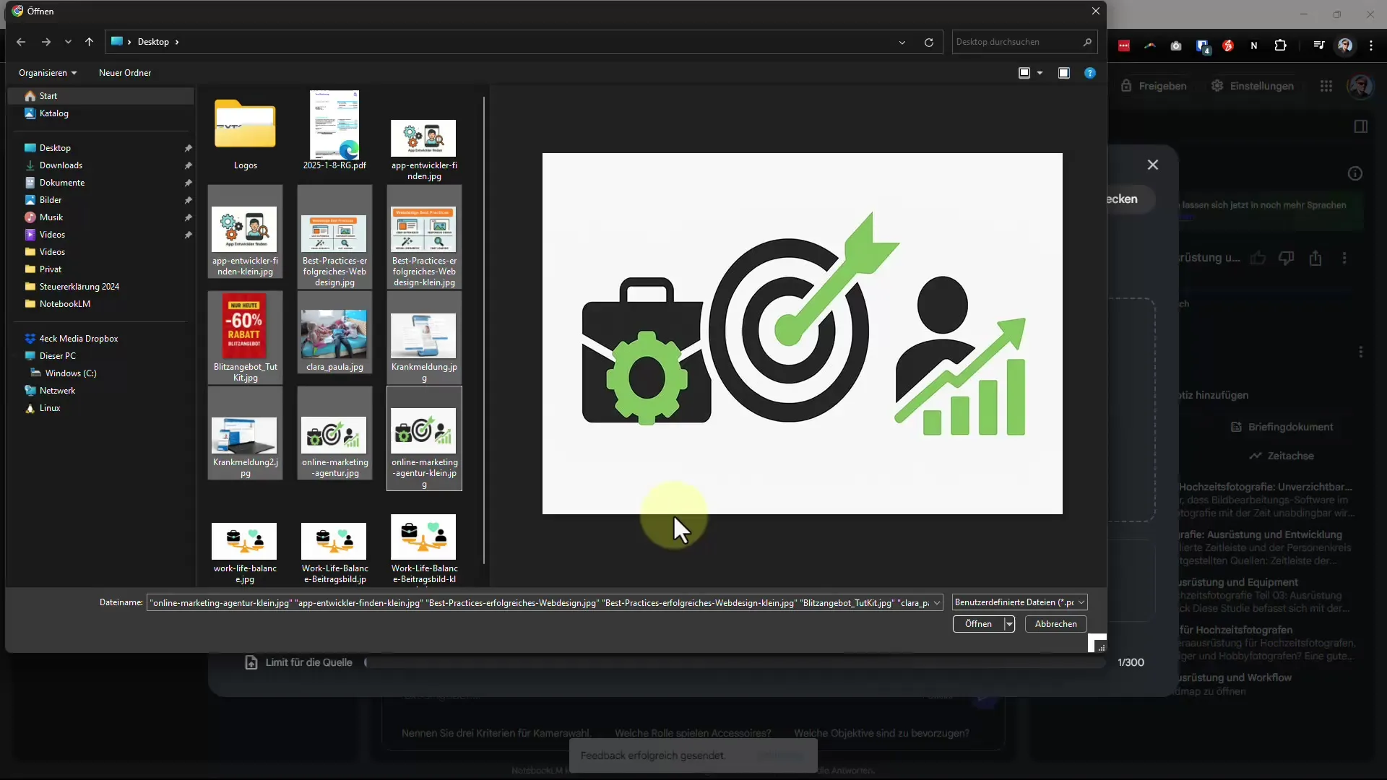Go back in the file dialog
This screenshot has width=1387, height=780.
21,42
